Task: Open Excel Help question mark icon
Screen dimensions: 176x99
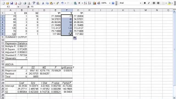Action: [113, 3]
